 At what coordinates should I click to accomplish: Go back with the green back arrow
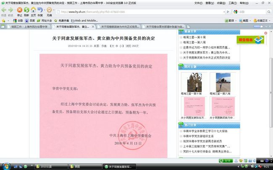[x=4, y=10]
